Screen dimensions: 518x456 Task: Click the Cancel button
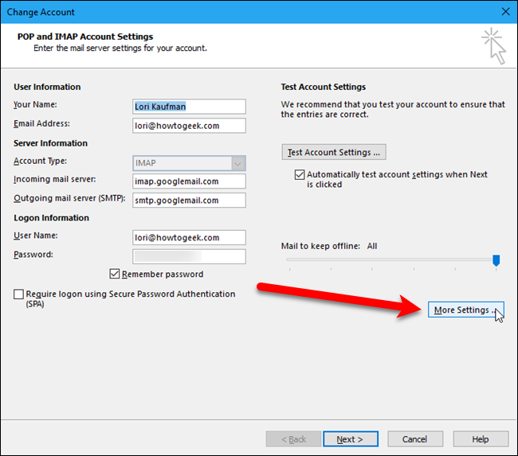(415, 438)
